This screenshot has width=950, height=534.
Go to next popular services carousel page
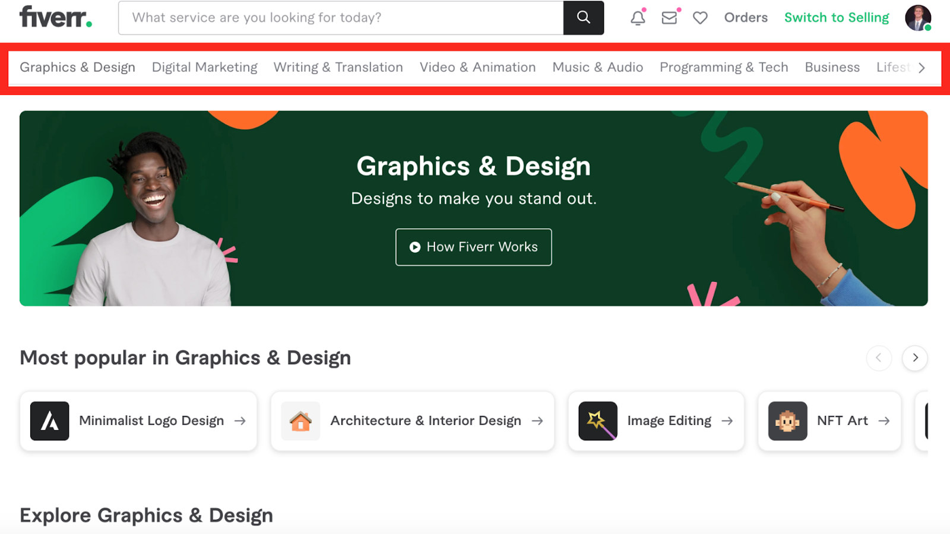[915, 358]
